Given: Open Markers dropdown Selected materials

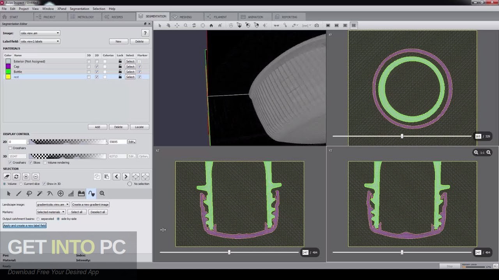Looking at the screenshot, I should click(51, 212).
